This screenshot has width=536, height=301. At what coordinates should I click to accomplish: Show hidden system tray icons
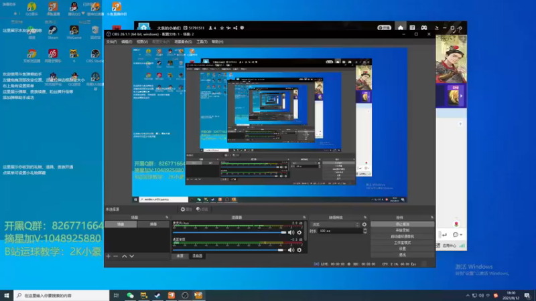pyautogui.click(x=467, y=296)
